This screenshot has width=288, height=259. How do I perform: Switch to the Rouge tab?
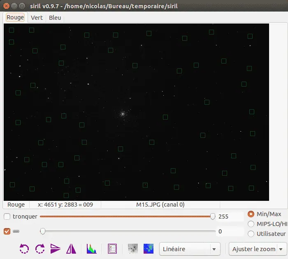click(x=15, y=17)
